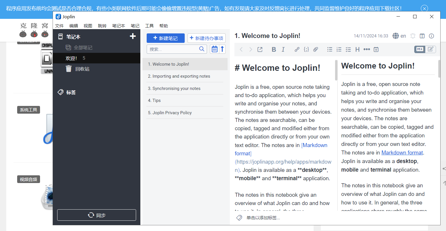Insert date and time with calendar-plus icon
The height and width of the screenshot is (231, 446).
[x=376, y=49]
